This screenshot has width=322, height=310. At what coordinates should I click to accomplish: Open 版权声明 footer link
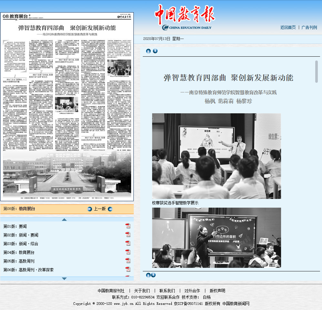(217, 291)
